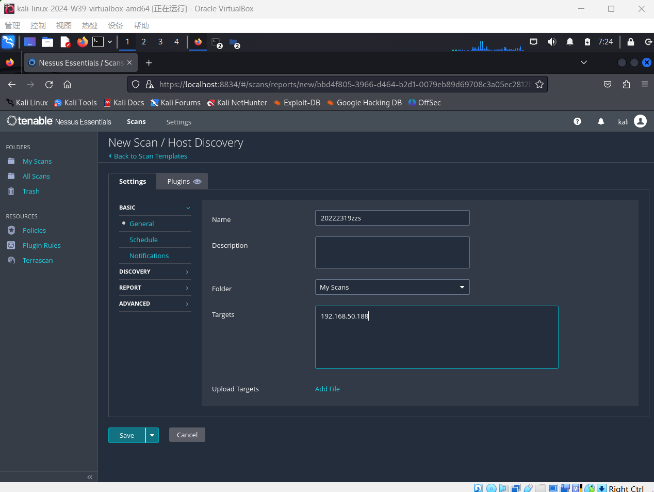Open Nessus notifications bell
The height and width of the screenshot is (492, 654).
(601, 121)
